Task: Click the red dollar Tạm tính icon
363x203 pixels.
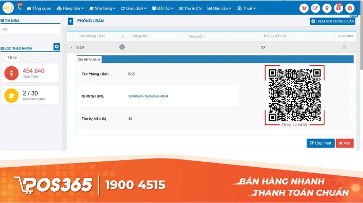Action: click(11, 73)
